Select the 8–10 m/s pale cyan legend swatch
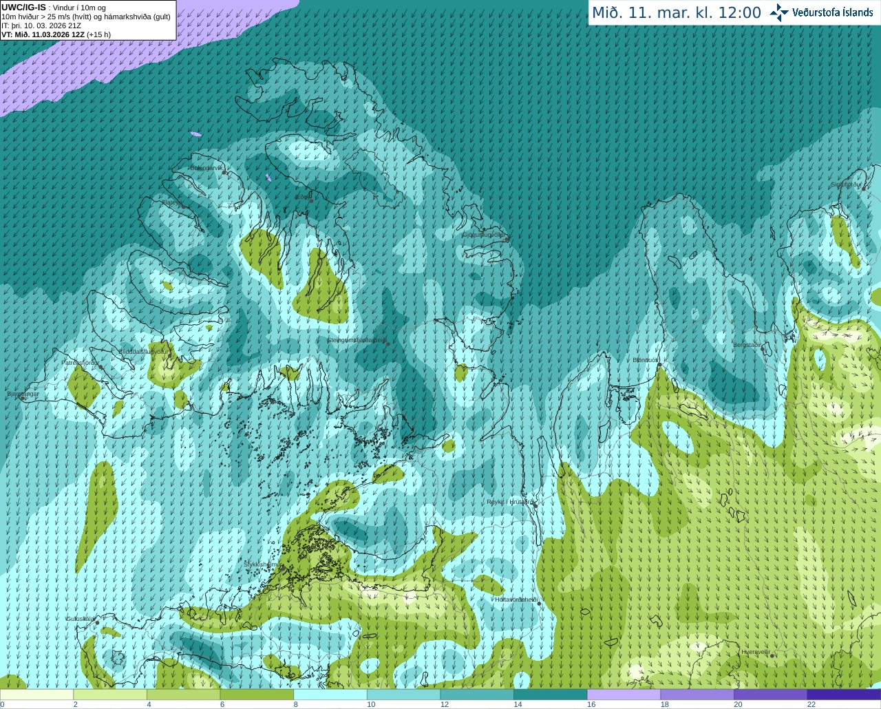 [x=330, y=695]
